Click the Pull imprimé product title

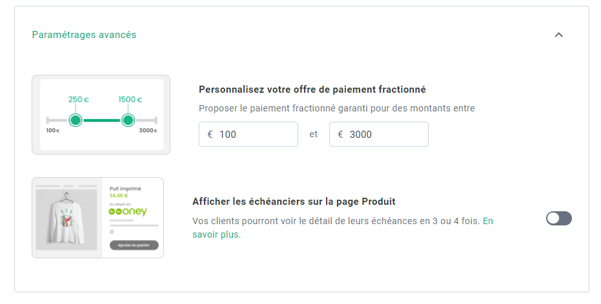(125, 189)
